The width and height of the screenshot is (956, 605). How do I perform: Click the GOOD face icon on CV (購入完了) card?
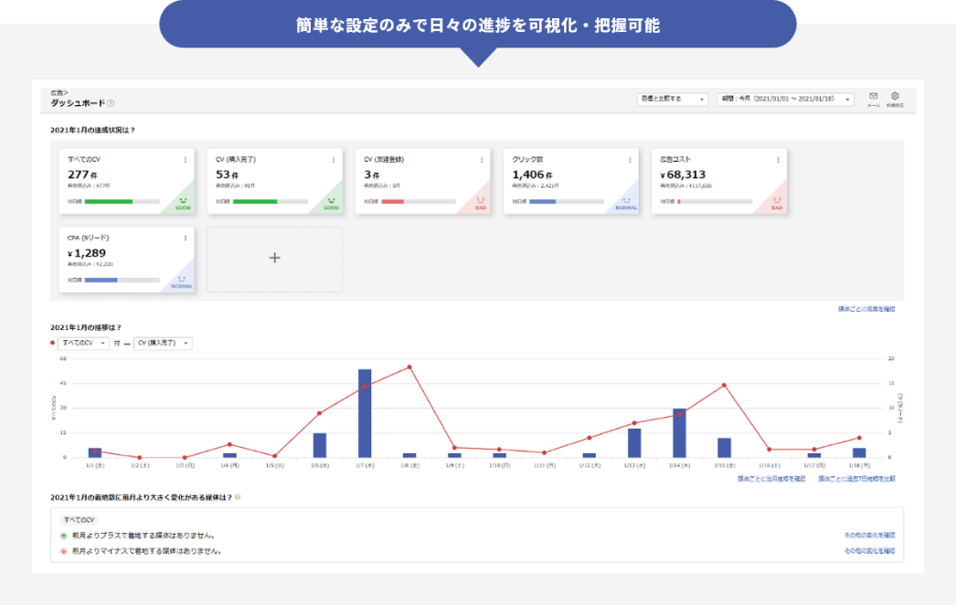[331, 201]
